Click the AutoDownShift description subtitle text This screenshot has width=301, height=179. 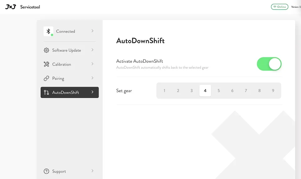(162, 67)
